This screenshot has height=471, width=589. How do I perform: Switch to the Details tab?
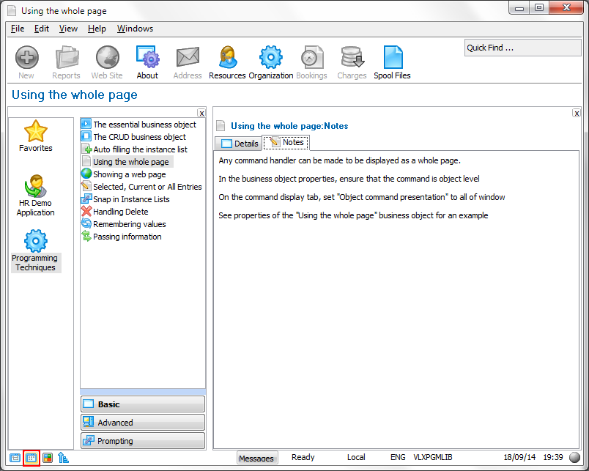239,144
